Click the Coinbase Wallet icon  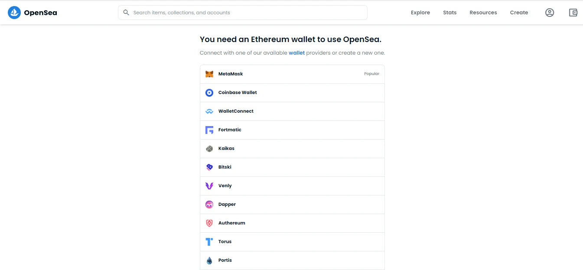(209, 93)
